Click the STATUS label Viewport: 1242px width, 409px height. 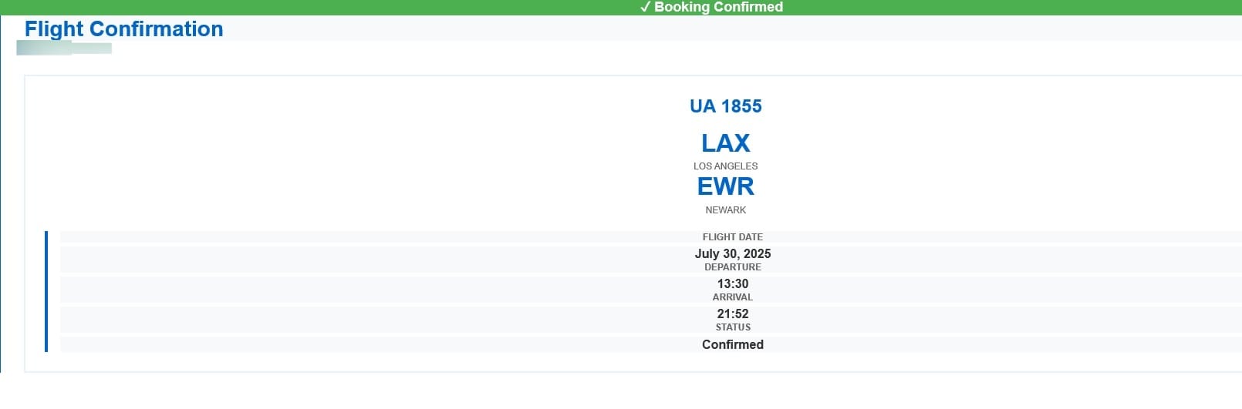coord(733,327)
